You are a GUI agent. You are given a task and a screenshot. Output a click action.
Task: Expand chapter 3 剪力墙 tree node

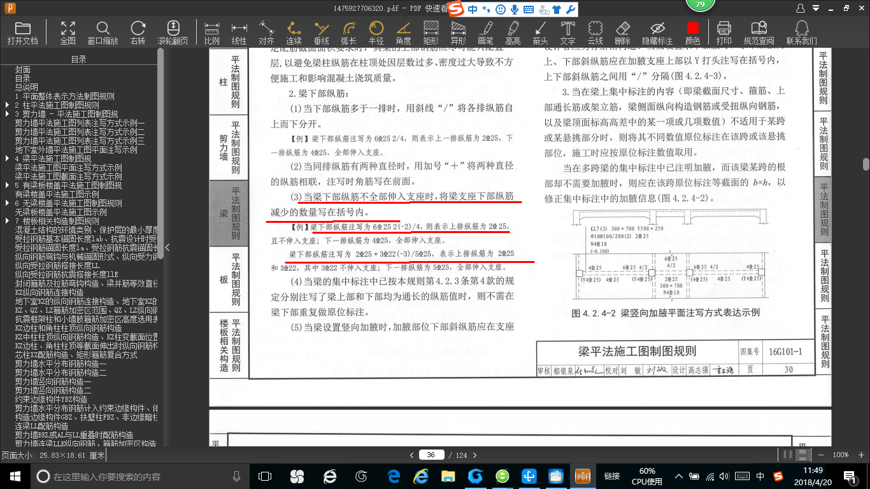6,114
